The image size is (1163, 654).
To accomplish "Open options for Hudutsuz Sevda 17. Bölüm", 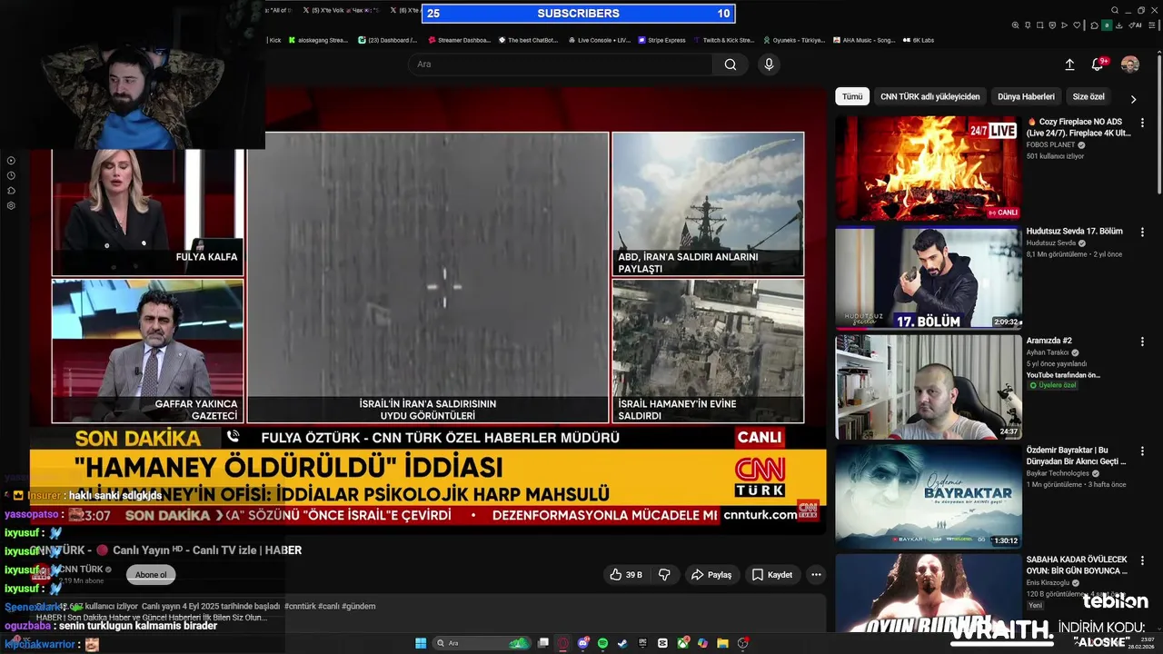I will point(1142,232).
